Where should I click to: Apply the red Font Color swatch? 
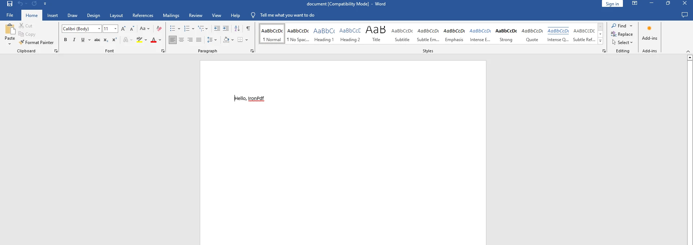[154, 40]
